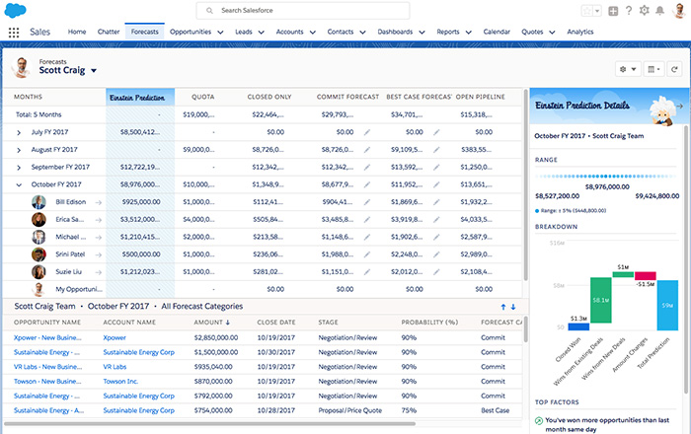This screenshot has height=434, width=691.
Task: Open the forecast display columns dropdown
Action: point(653,69)
